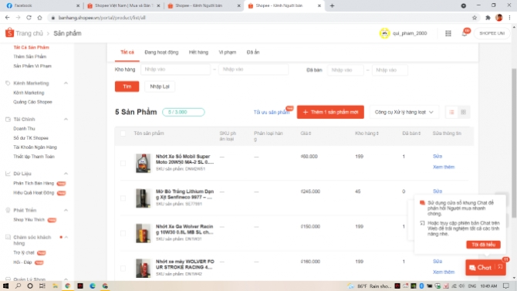Switch to list view icon
The width and height of the screenshot is (517, 291).
(x=451, y=112)
